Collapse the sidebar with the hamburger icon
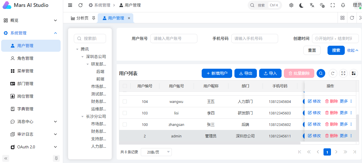The width and height of the screenshot is (362, 163). tap(70, 5)
